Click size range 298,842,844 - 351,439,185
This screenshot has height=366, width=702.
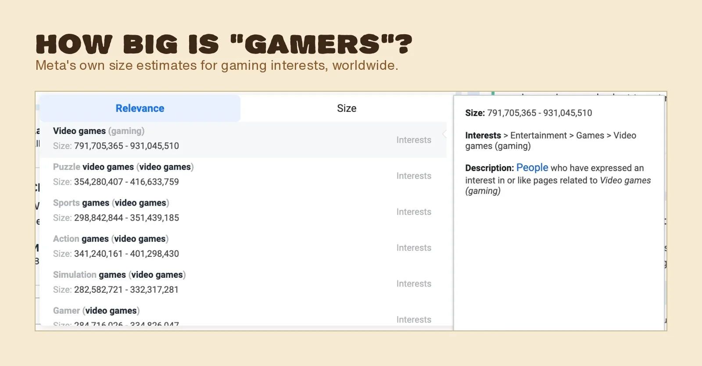pyautogui.click(x=126, y=218)
